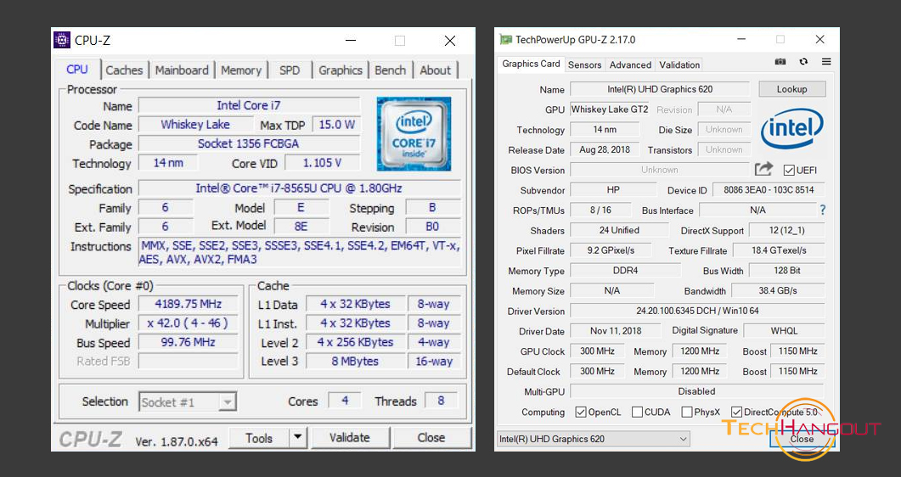Open the GPU-Z hamburger menu icon

pos(826,62)
